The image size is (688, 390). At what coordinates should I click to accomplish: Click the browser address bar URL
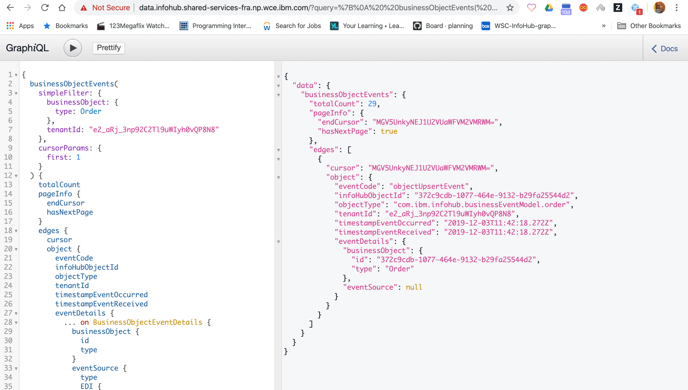point(318,8)
